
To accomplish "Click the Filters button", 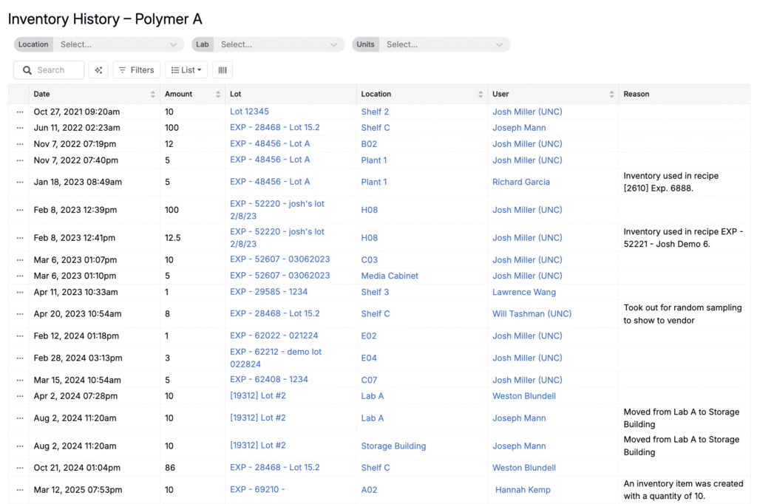I will pyautogui.click(x=136, y=70).
